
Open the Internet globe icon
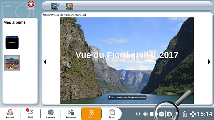click(x=50, y=114)
